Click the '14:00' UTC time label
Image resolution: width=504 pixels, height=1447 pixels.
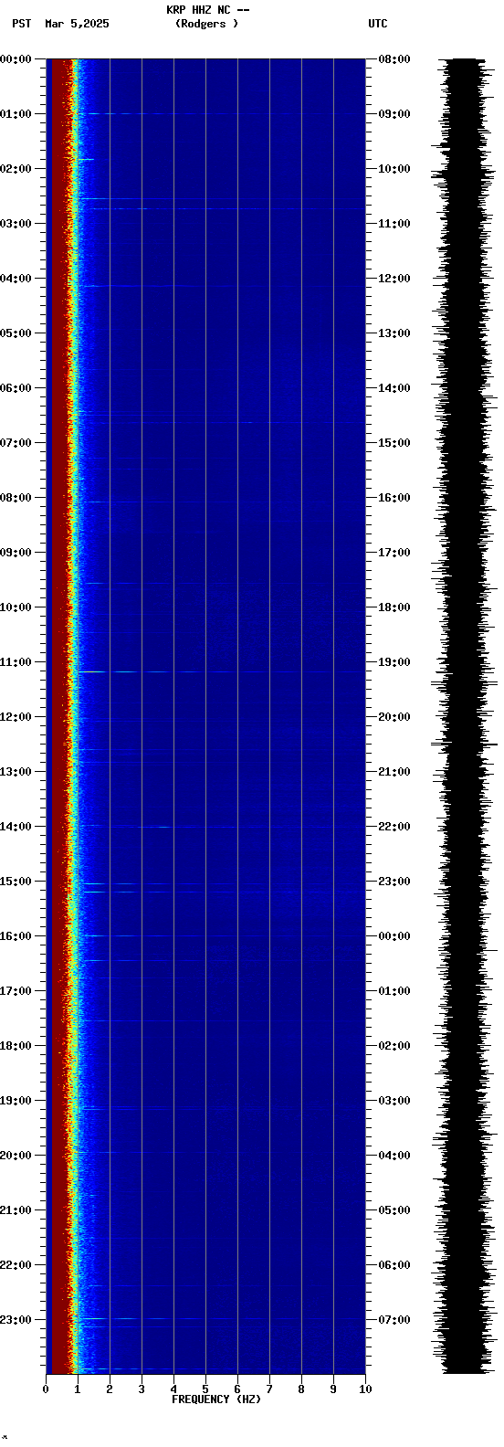pos(394,388)
